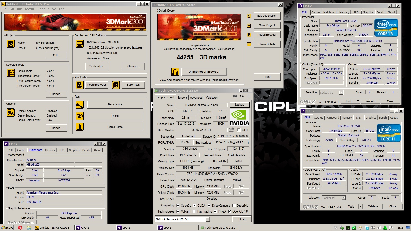Click the icon left of Online ResultBrowser button
The height and width of the screenshot is (231, 411).
pos(175,72)
